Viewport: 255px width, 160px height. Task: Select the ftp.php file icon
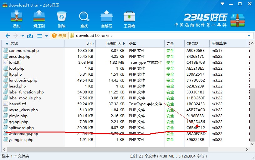click(x=6, y=74)
